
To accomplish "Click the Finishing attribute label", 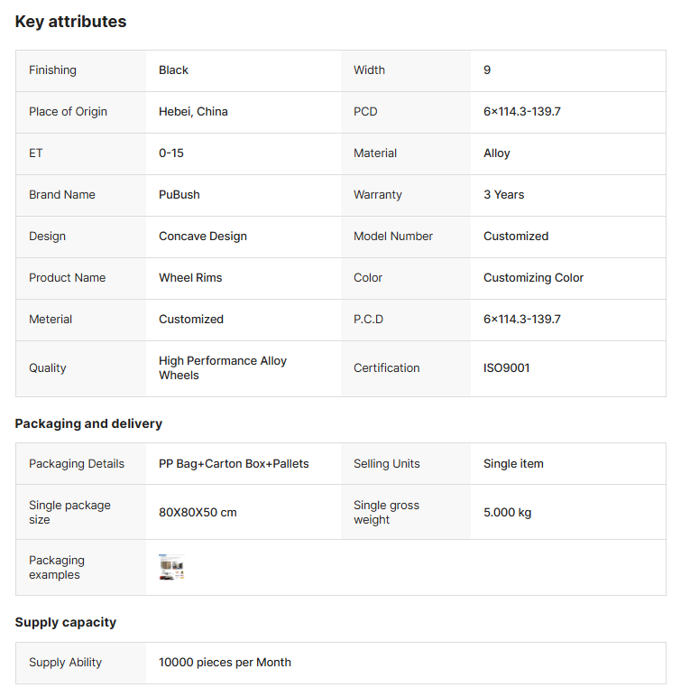I will [52, 70].
